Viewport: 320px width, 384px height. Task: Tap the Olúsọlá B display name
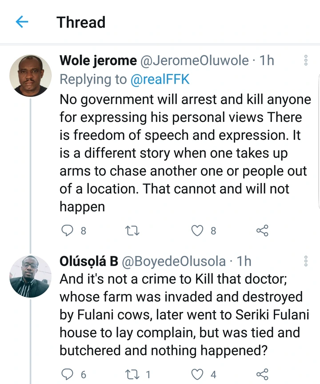click(x=88, y=261)
